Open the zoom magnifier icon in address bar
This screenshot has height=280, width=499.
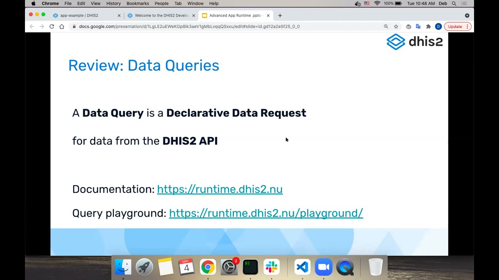tap(386, 26)
